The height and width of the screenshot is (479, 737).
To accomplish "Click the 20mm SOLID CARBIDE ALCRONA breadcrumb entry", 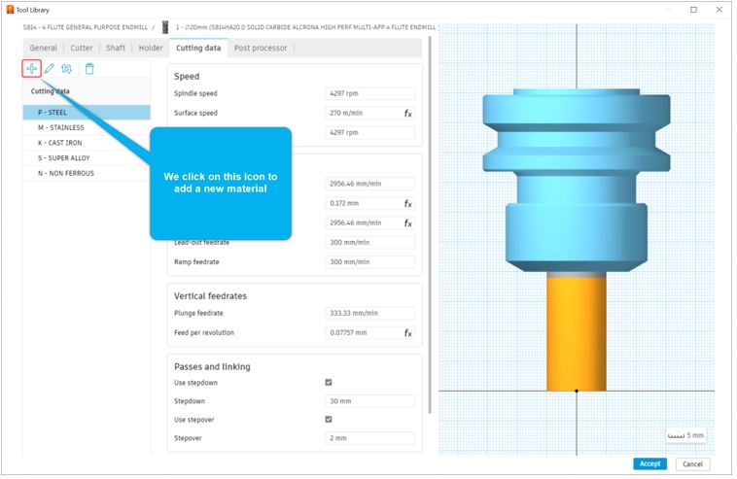I will point(305,27).
